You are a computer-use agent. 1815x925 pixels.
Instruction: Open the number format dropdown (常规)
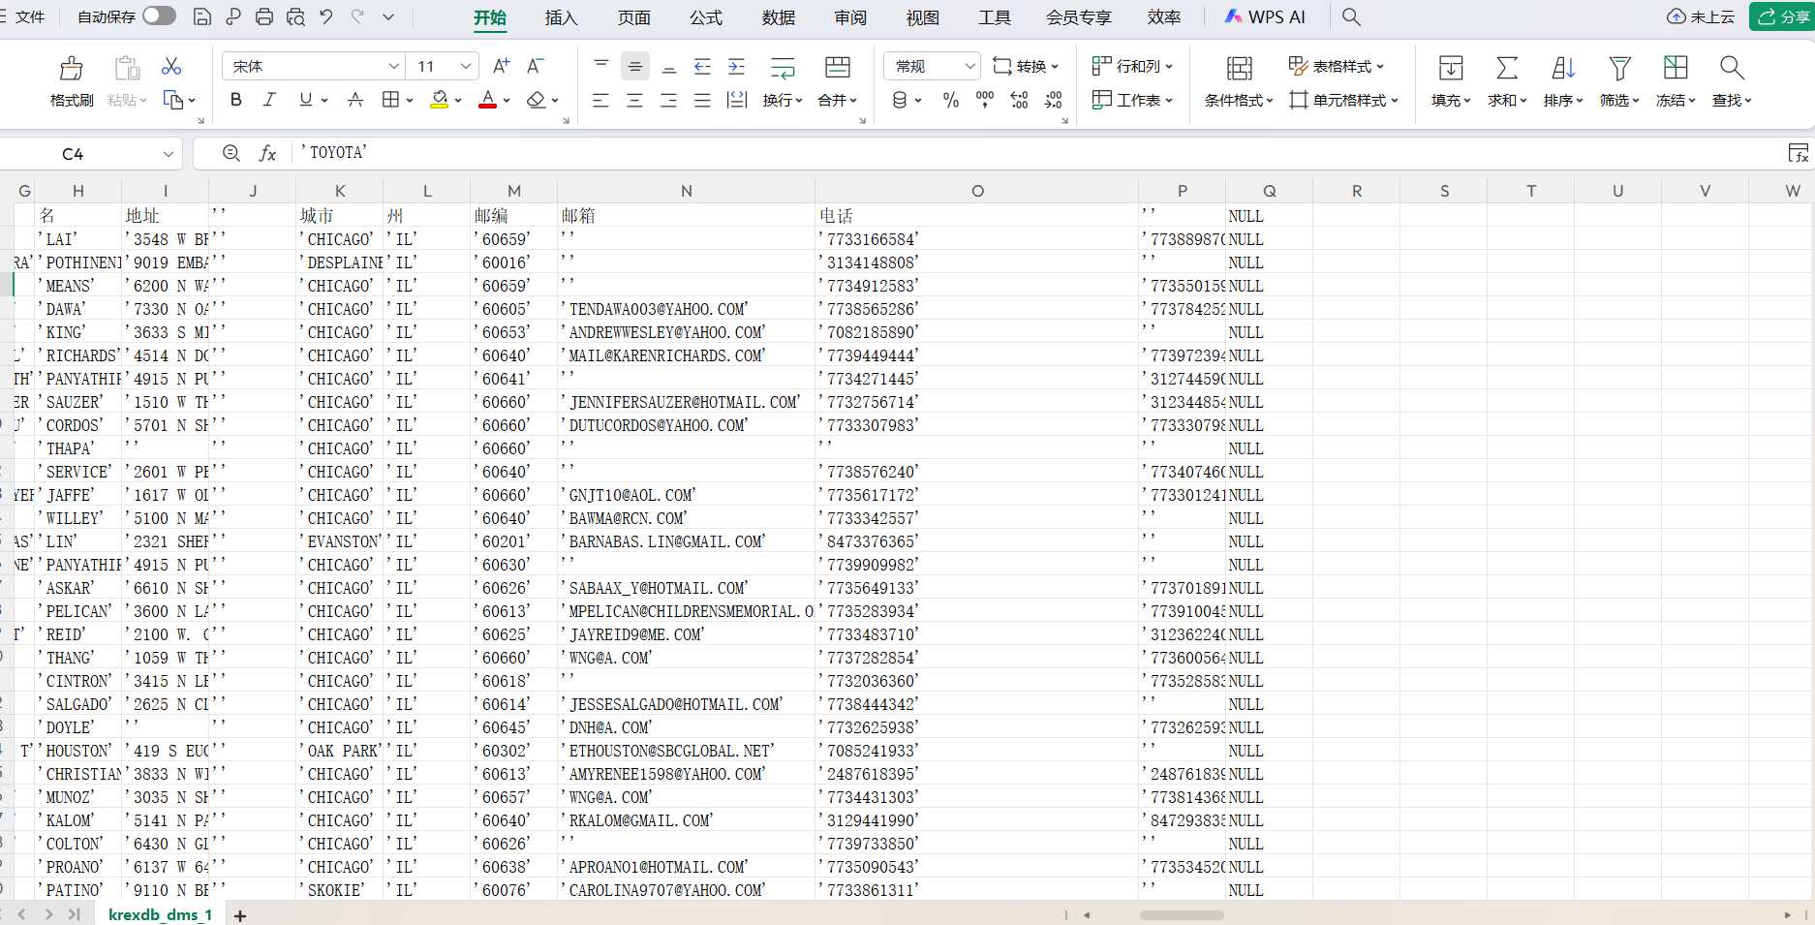click(x=969, y=66)
